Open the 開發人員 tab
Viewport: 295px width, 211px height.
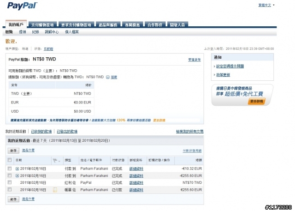(177, 25)
